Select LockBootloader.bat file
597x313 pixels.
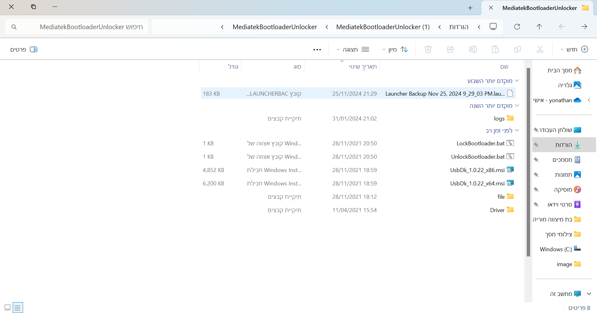358,143
